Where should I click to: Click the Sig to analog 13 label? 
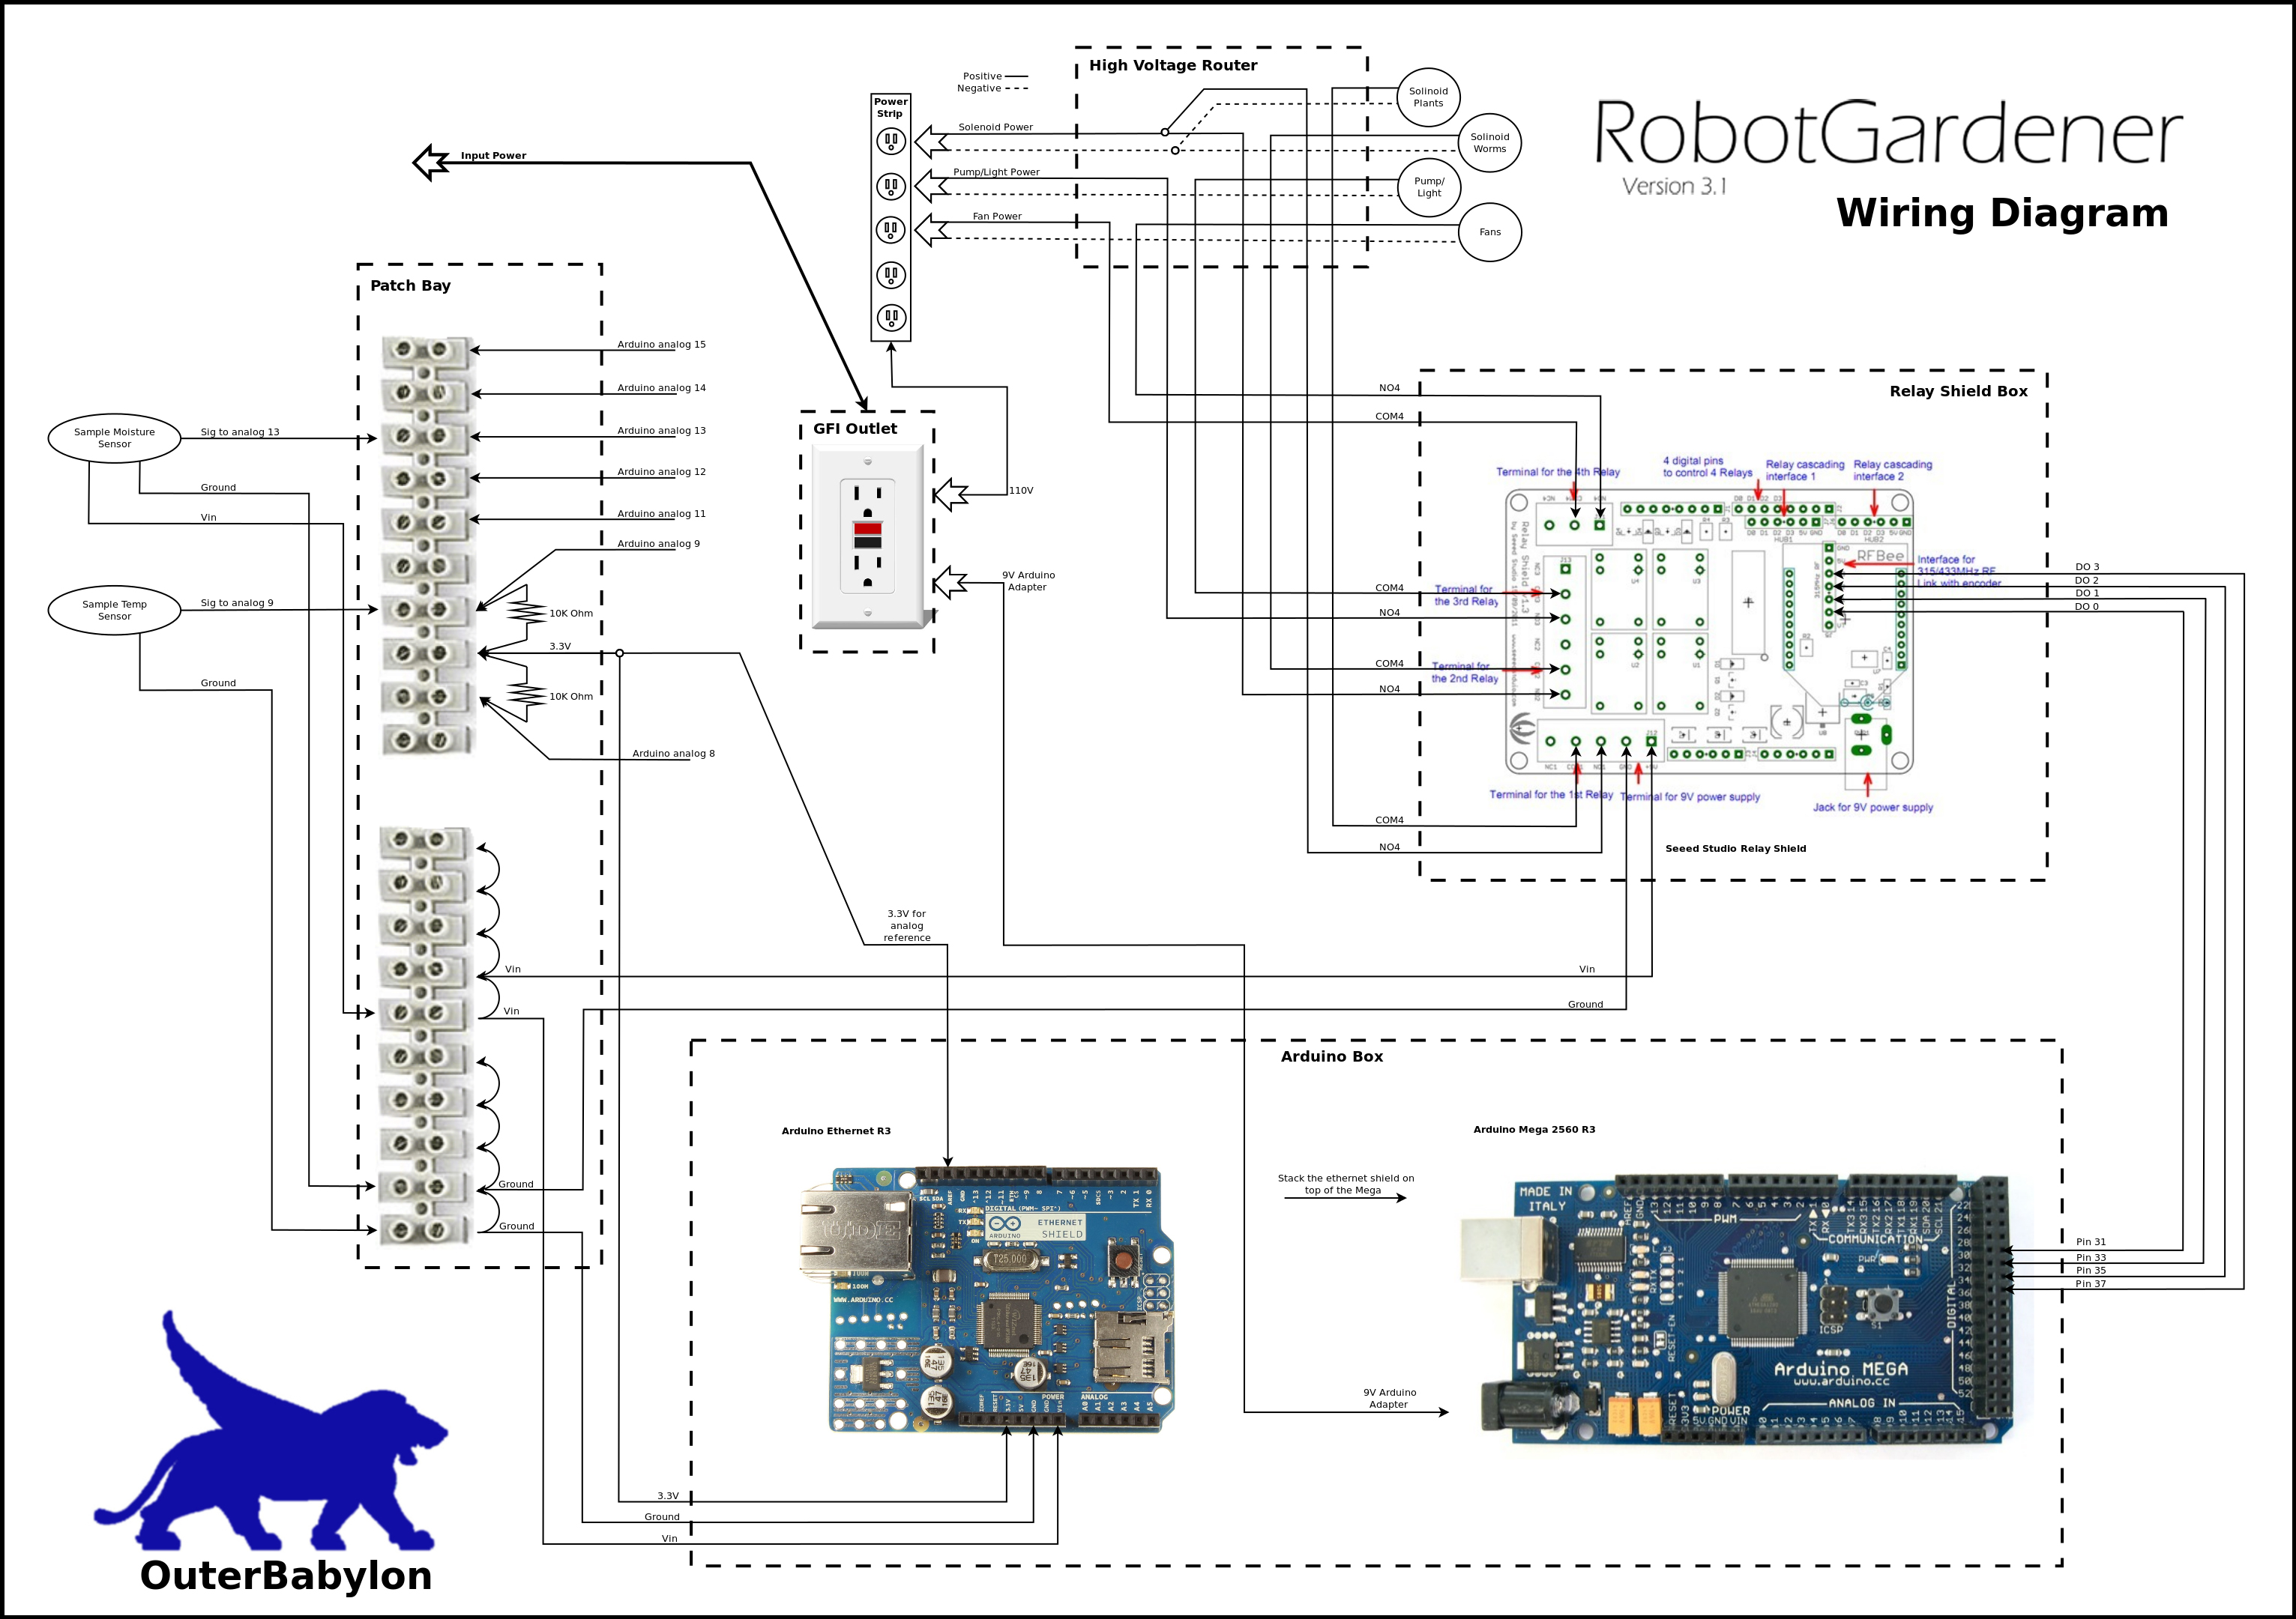point(240,433)
